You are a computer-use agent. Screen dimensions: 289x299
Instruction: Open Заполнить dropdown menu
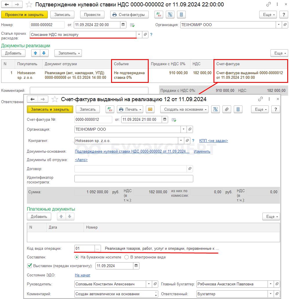68,53
